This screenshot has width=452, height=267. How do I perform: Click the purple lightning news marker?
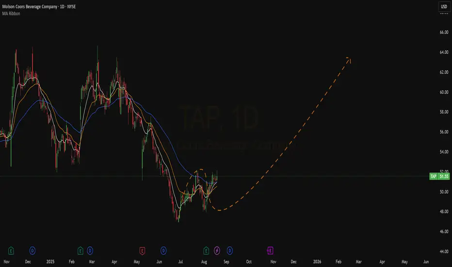pyautogui.click(x=217, y=250)
